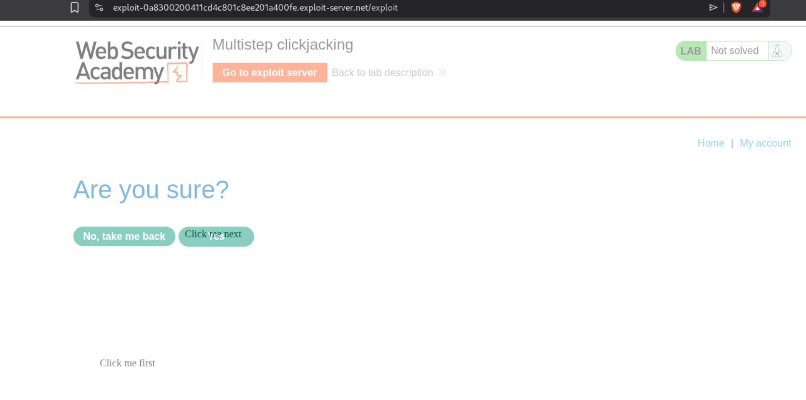Click the green LAB badge

coord(691,51)
